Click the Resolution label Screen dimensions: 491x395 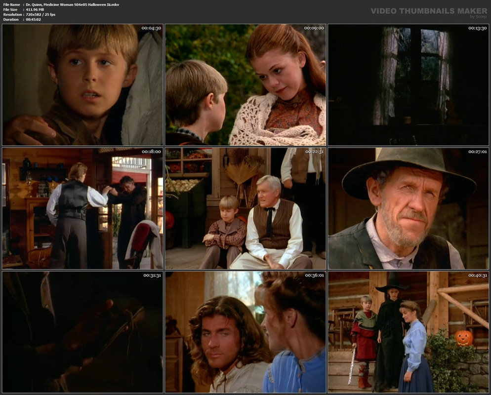click(12, 15)
